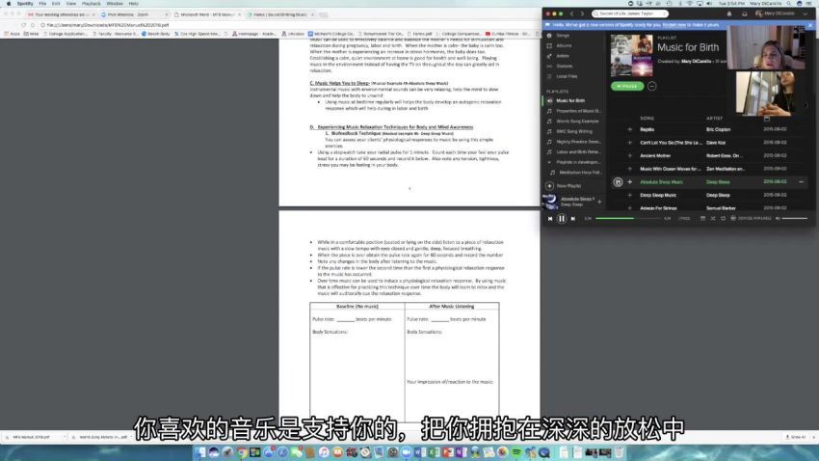Screen dimensions: 819x461
Task: Open the Help menu
Action: point(134,4)
